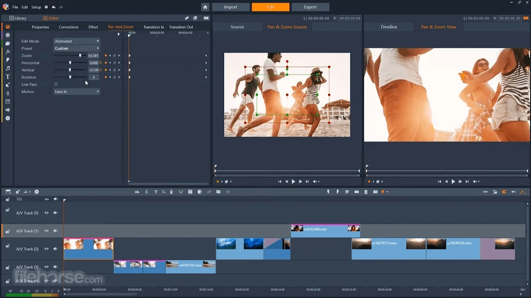Open the fx effects sidebar icon
This screenshot has width=531, height=298.
pos(7,52)
